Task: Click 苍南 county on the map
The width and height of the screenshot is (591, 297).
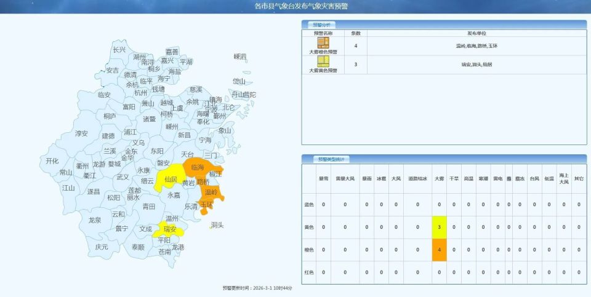Action: point(164,252)
